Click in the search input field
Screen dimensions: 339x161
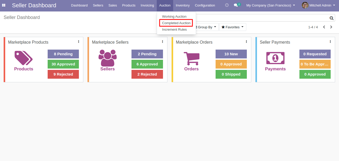[262, 18]
